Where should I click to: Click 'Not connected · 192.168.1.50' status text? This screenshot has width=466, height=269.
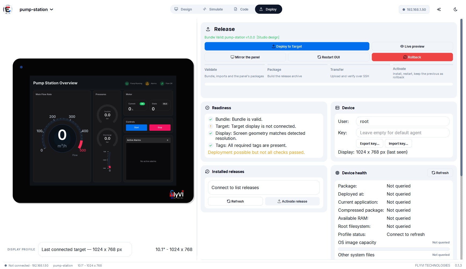28,266
